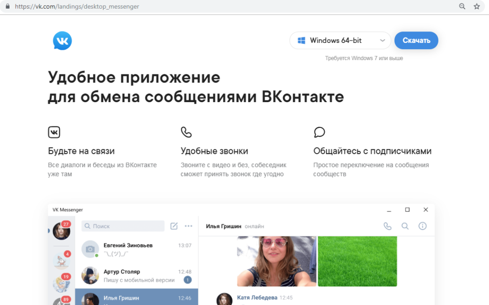Click the padlock icon in the address bar
The height and width of the screenshot is (305, 489).
pyautogui.click(x=8, y=6)
